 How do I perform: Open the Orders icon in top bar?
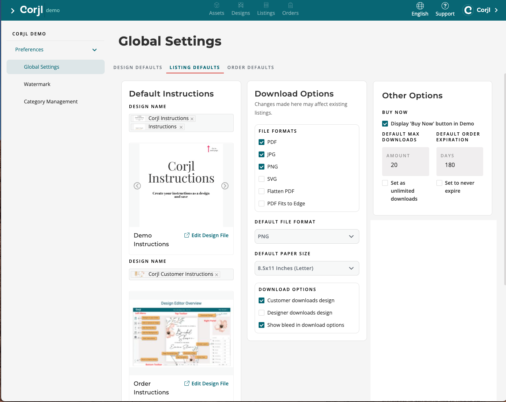[290, 5]
